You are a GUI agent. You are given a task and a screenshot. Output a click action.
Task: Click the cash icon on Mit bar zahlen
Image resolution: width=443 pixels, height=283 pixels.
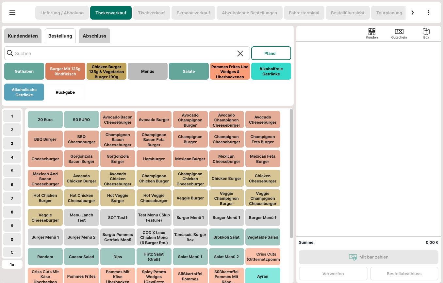[x=353, y=257]
